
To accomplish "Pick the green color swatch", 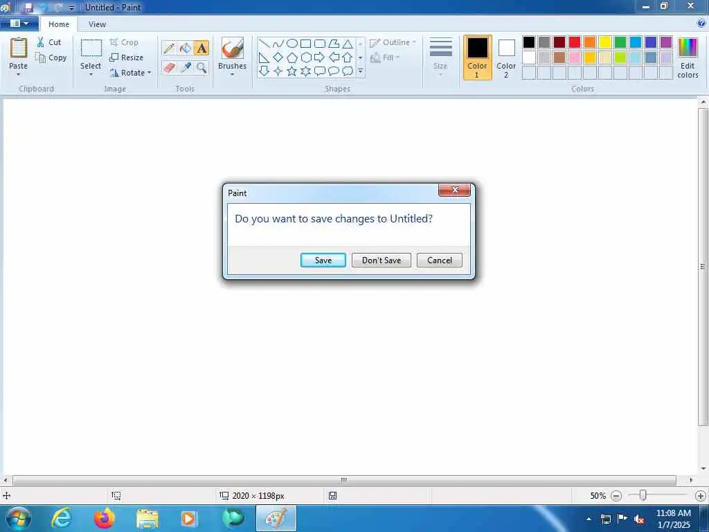I will pos(620,42).
